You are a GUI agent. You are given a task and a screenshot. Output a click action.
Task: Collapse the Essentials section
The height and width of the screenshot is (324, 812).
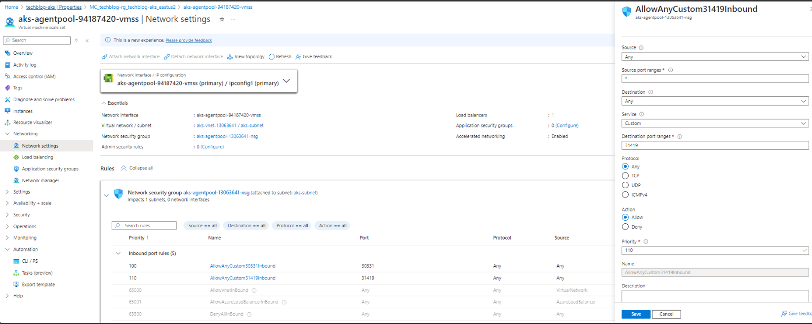pos(104,103)
